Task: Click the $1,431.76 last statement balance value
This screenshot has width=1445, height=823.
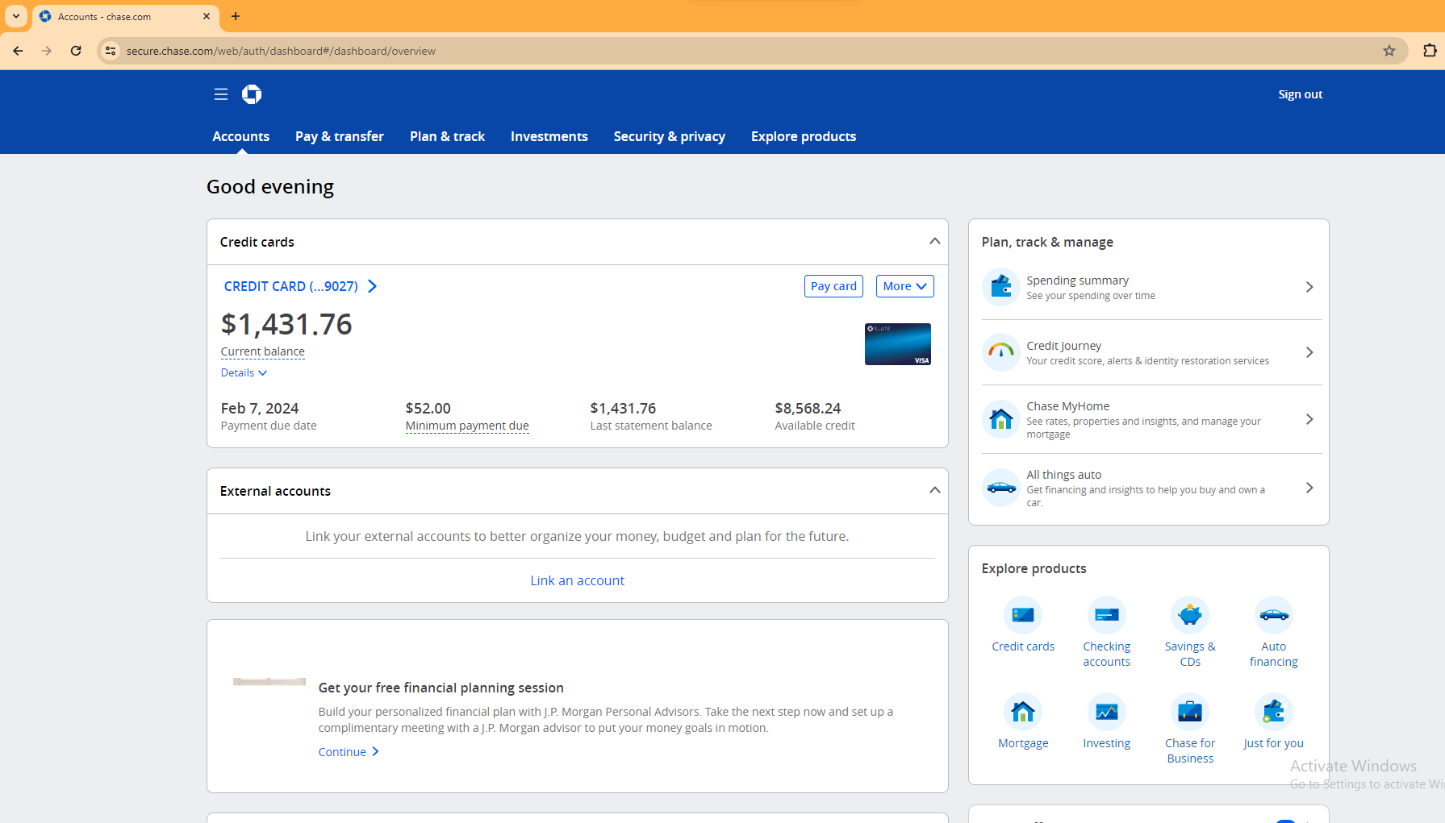Action: pyautogui.click(x=623, y=409)
